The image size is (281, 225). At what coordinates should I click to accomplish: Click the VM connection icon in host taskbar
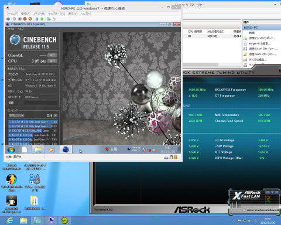pyautogui.click(x=51, y=221)
